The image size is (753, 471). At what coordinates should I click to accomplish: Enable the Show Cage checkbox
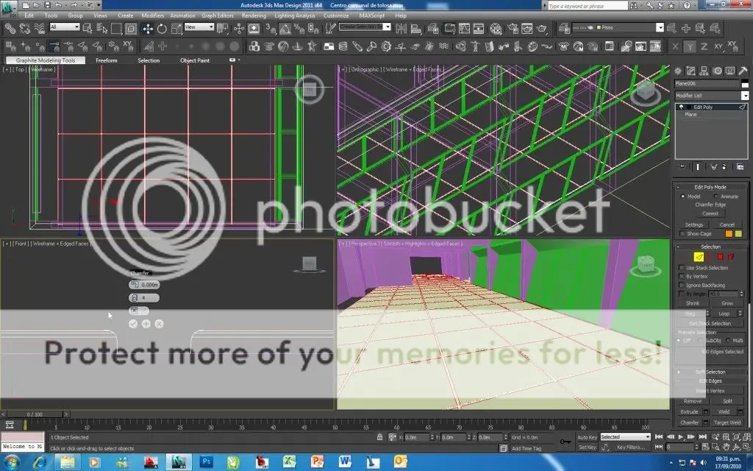680,234
